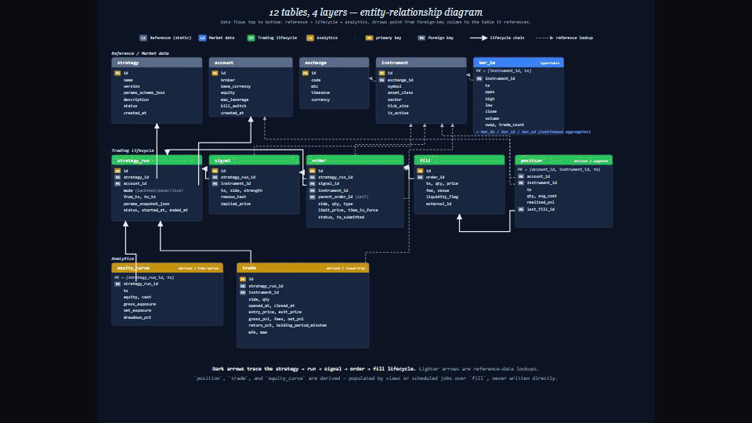Select the orange trade table header
This screenshot has height=423, width=752.
(x=303, y=268)
